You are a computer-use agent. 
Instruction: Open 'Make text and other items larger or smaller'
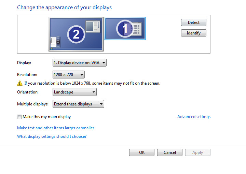[56, 128]
